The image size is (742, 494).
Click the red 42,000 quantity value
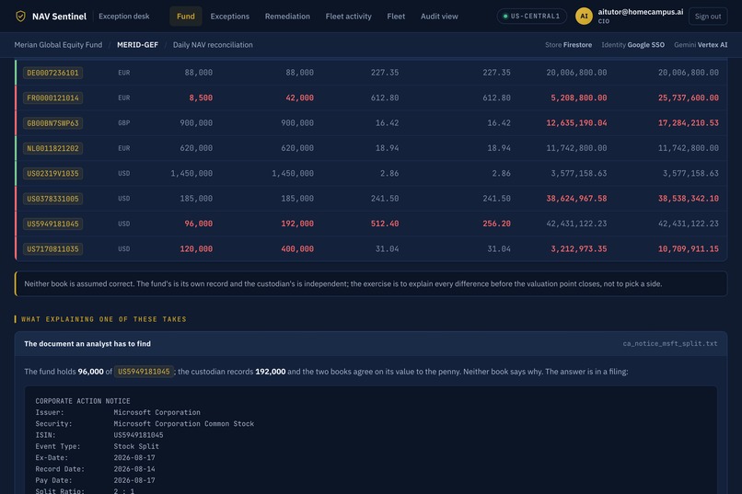pos(299,98)
